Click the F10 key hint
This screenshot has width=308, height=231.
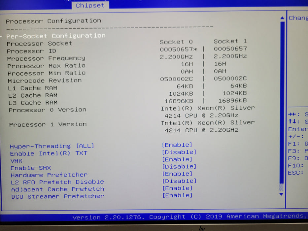[x=296, y=166]
